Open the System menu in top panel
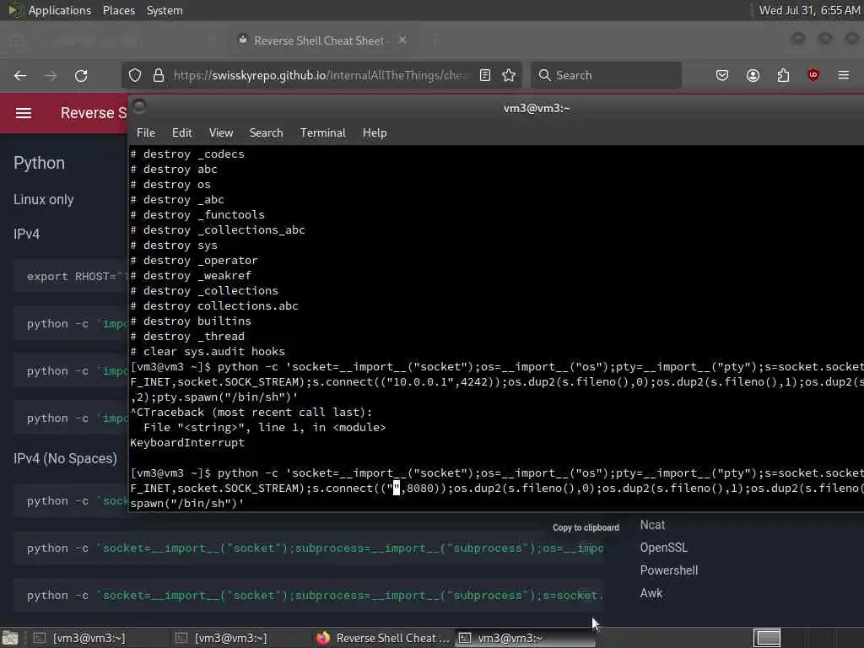864x648 pixels. tap(165, 10)
